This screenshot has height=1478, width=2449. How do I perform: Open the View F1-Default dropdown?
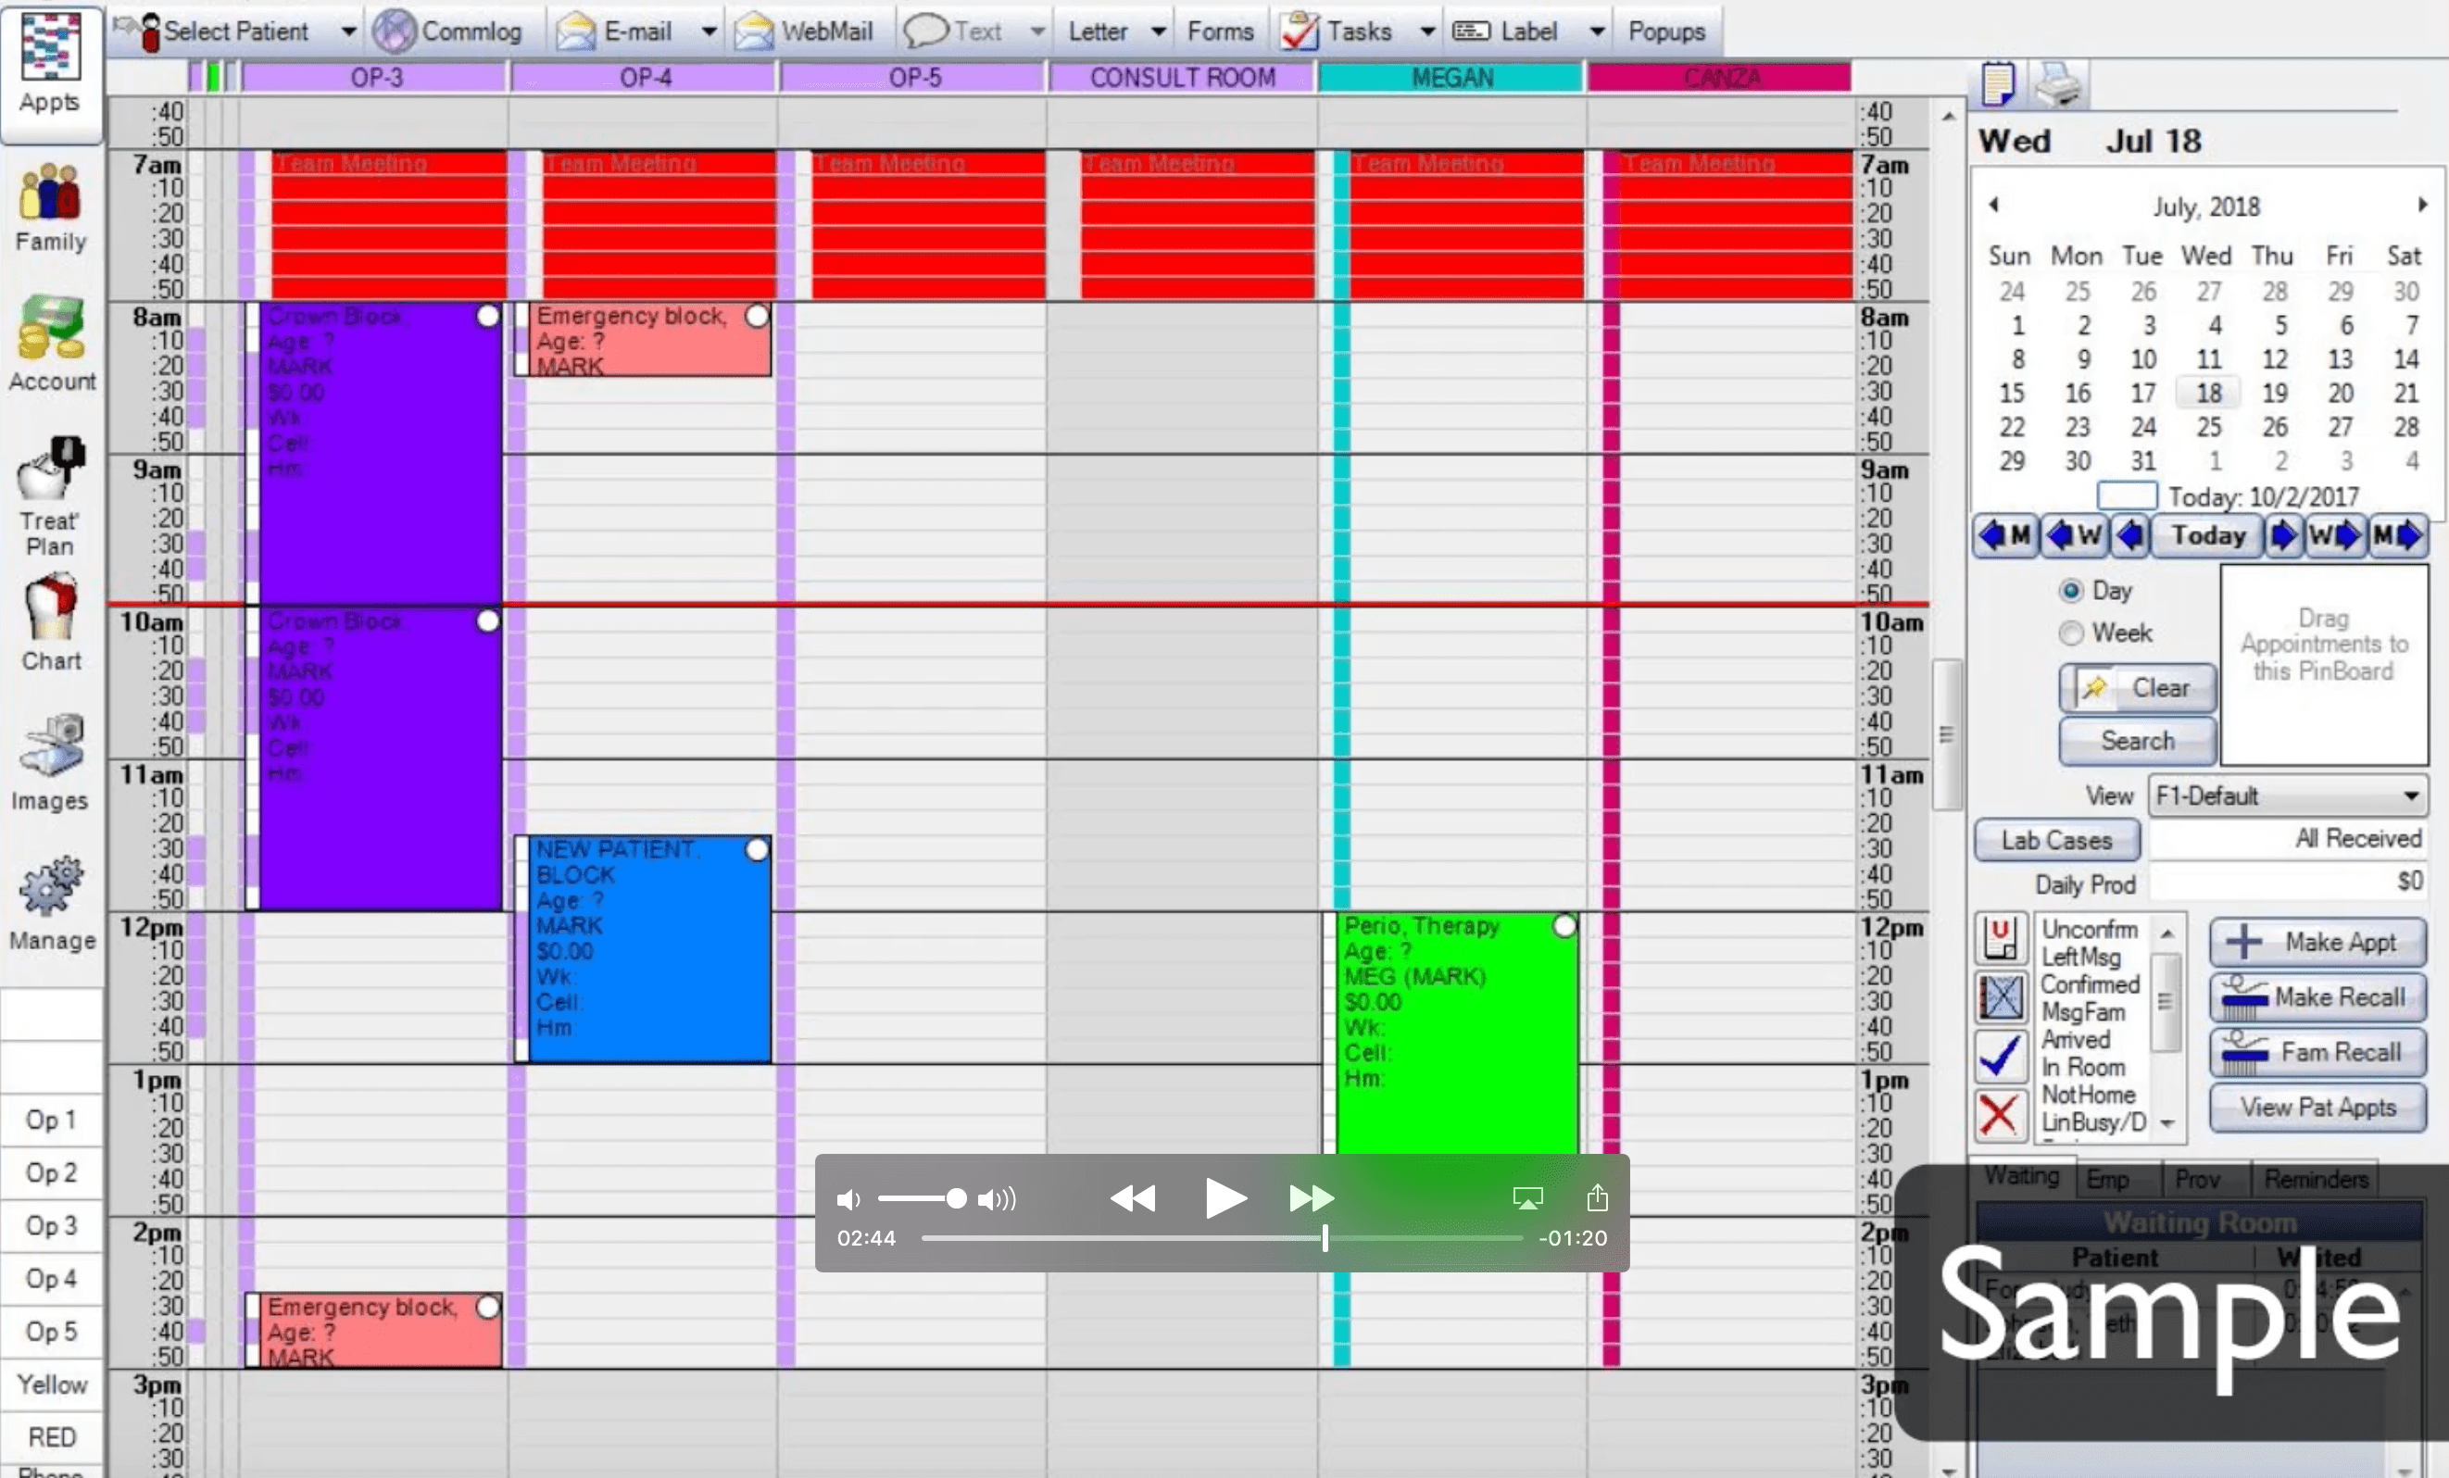pos(2413,795)
